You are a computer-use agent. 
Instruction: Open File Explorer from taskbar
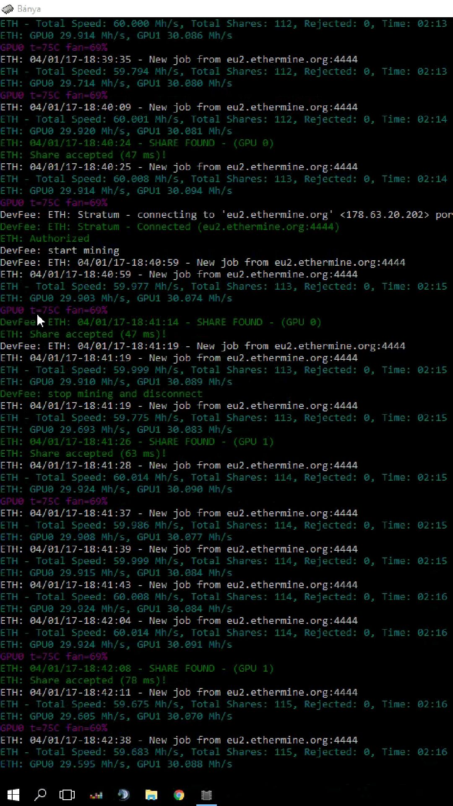151,795
